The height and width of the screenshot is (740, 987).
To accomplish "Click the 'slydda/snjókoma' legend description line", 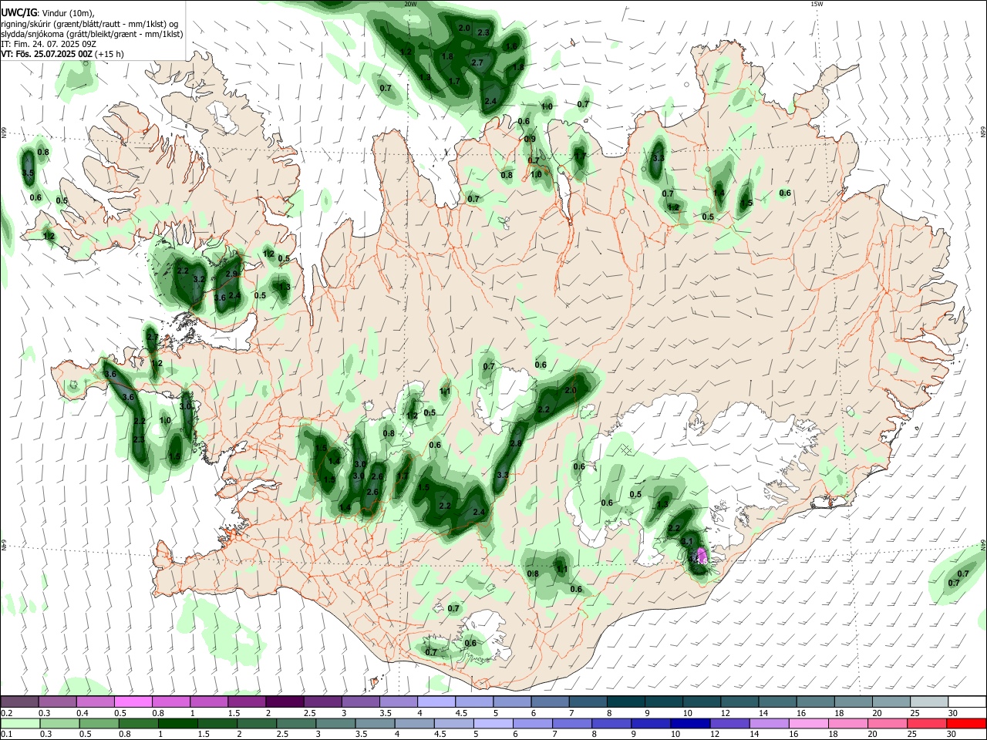I will [x=92, y=34].
